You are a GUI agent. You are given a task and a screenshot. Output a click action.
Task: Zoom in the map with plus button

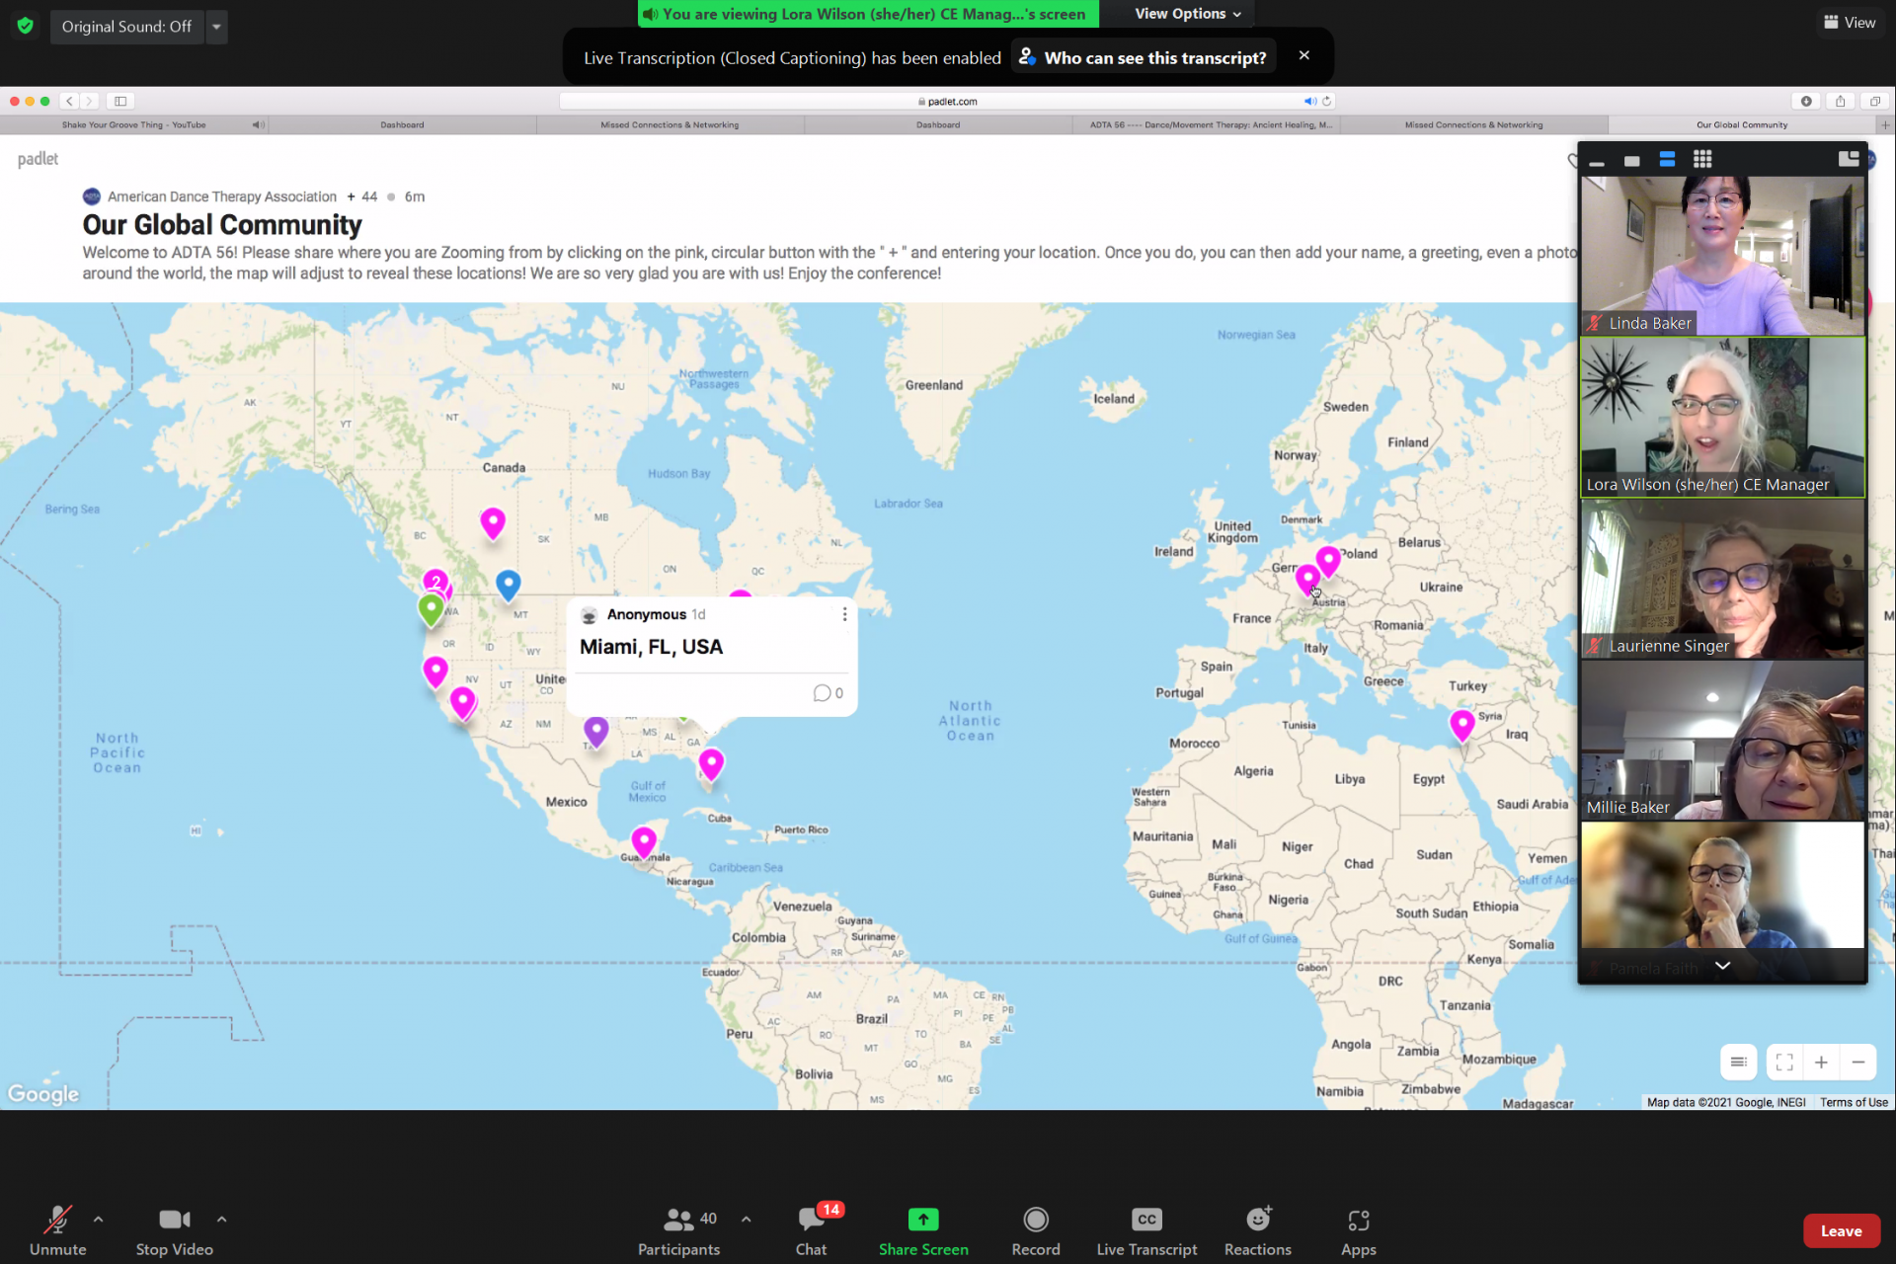point(1821,1063)
